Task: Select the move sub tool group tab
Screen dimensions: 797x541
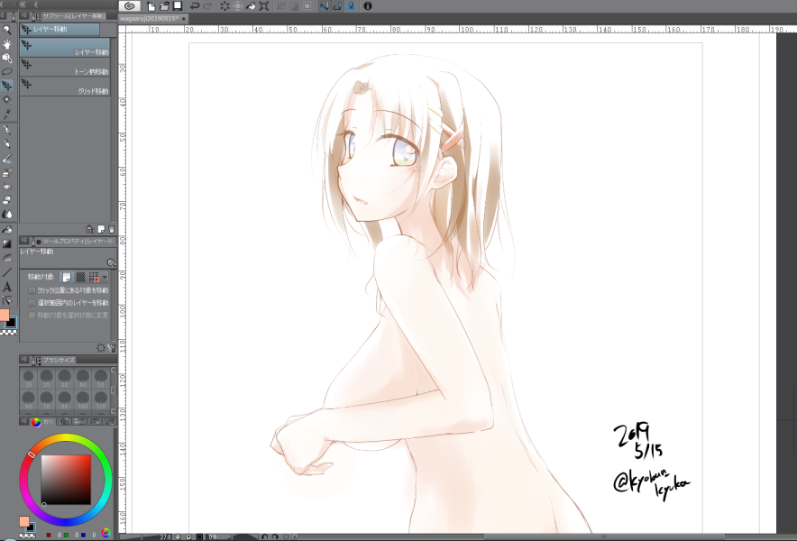Action: 60,30
